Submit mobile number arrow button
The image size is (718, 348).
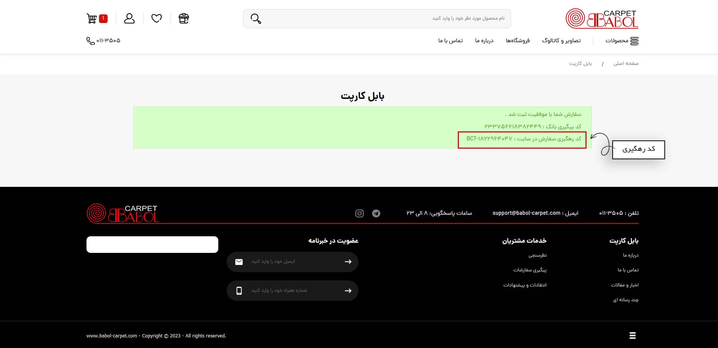(x=348, y=291)
